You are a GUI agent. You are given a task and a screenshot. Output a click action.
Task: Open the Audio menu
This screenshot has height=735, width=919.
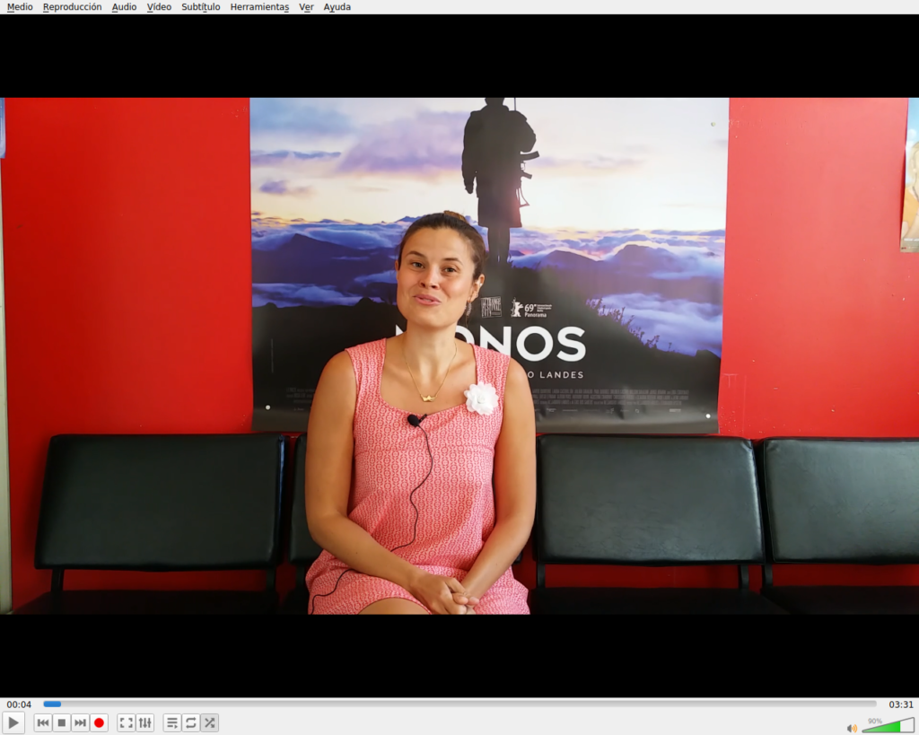124,7
